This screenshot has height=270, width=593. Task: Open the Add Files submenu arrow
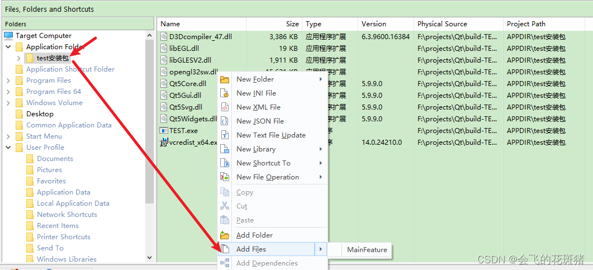tap(321, 249)
